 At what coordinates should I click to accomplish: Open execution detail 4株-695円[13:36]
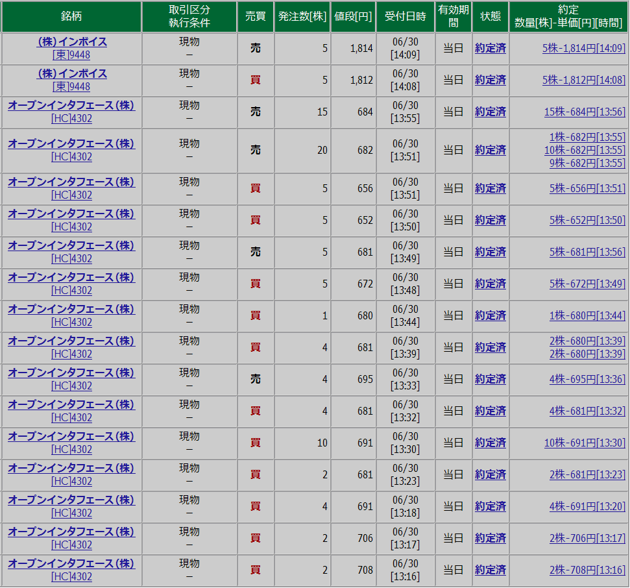[587, 379]
